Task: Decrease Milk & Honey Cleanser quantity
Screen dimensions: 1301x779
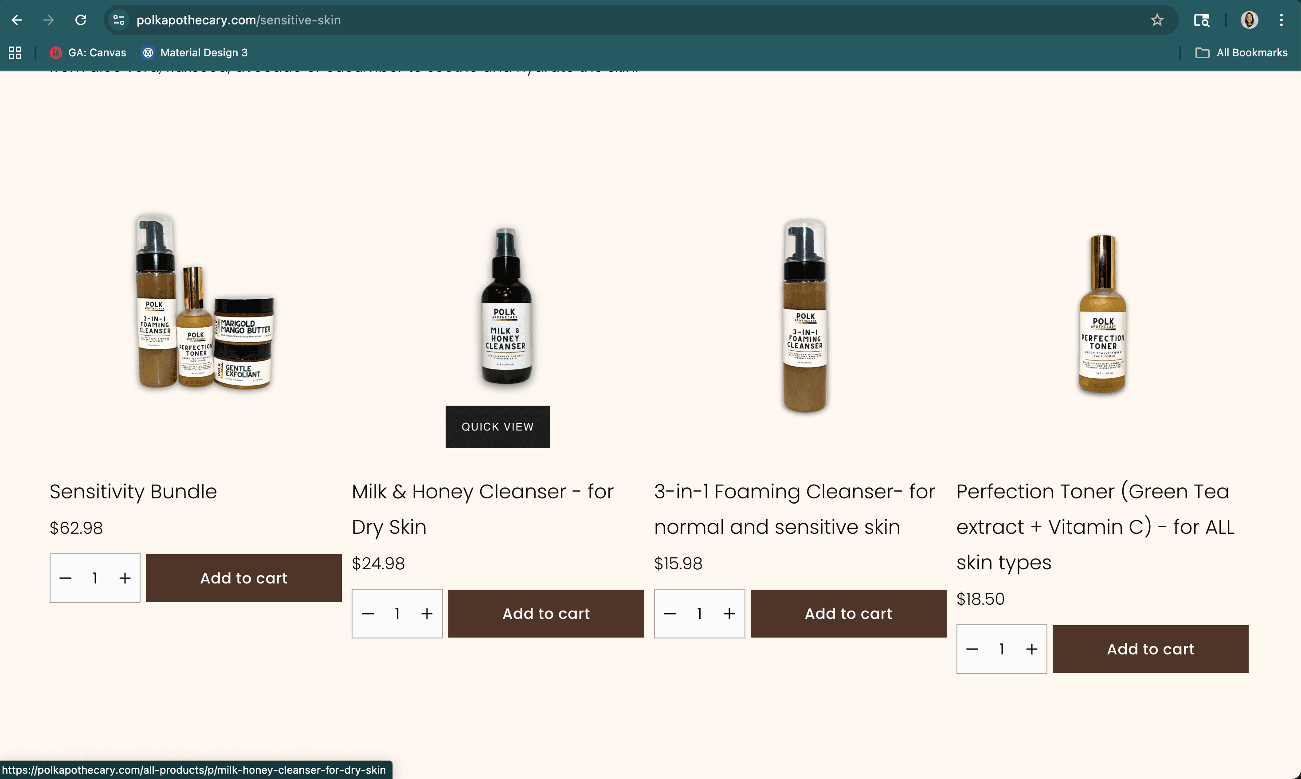Action: coord(368,614)
